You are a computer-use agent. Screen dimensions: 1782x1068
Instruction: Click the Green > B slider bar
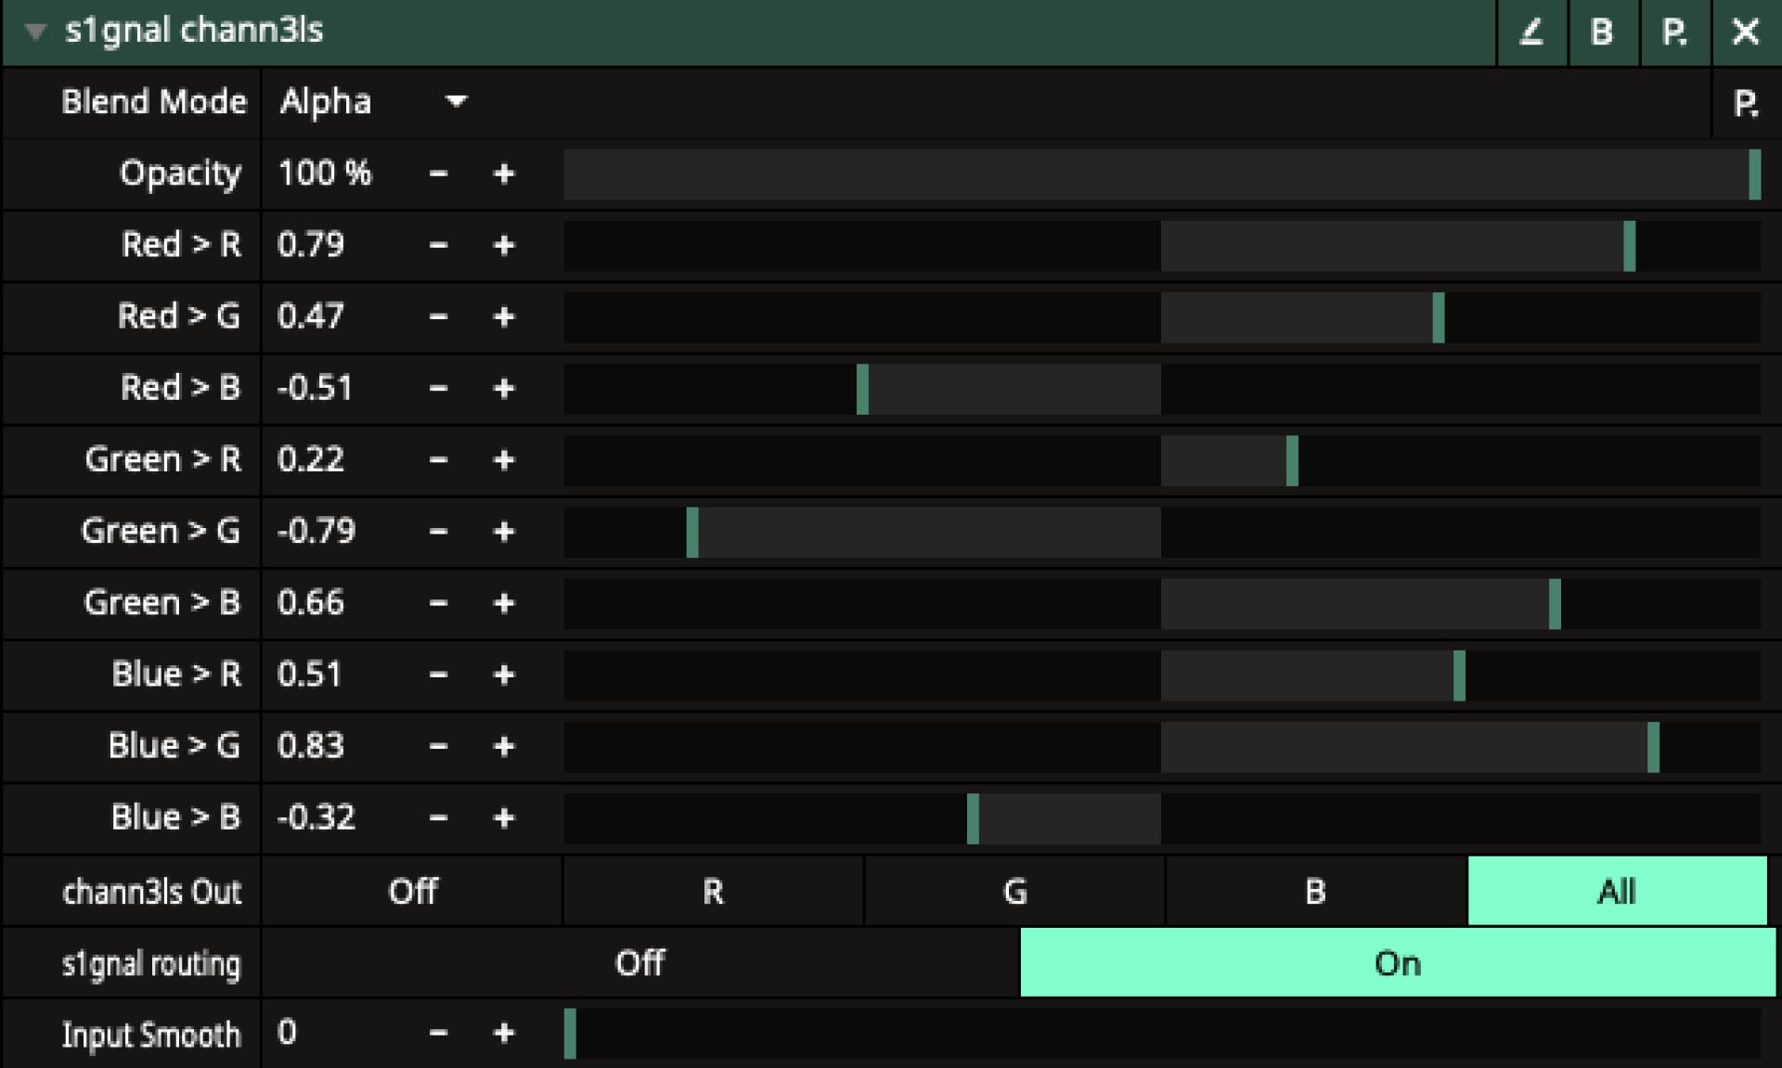click(x=1160, y=604)
